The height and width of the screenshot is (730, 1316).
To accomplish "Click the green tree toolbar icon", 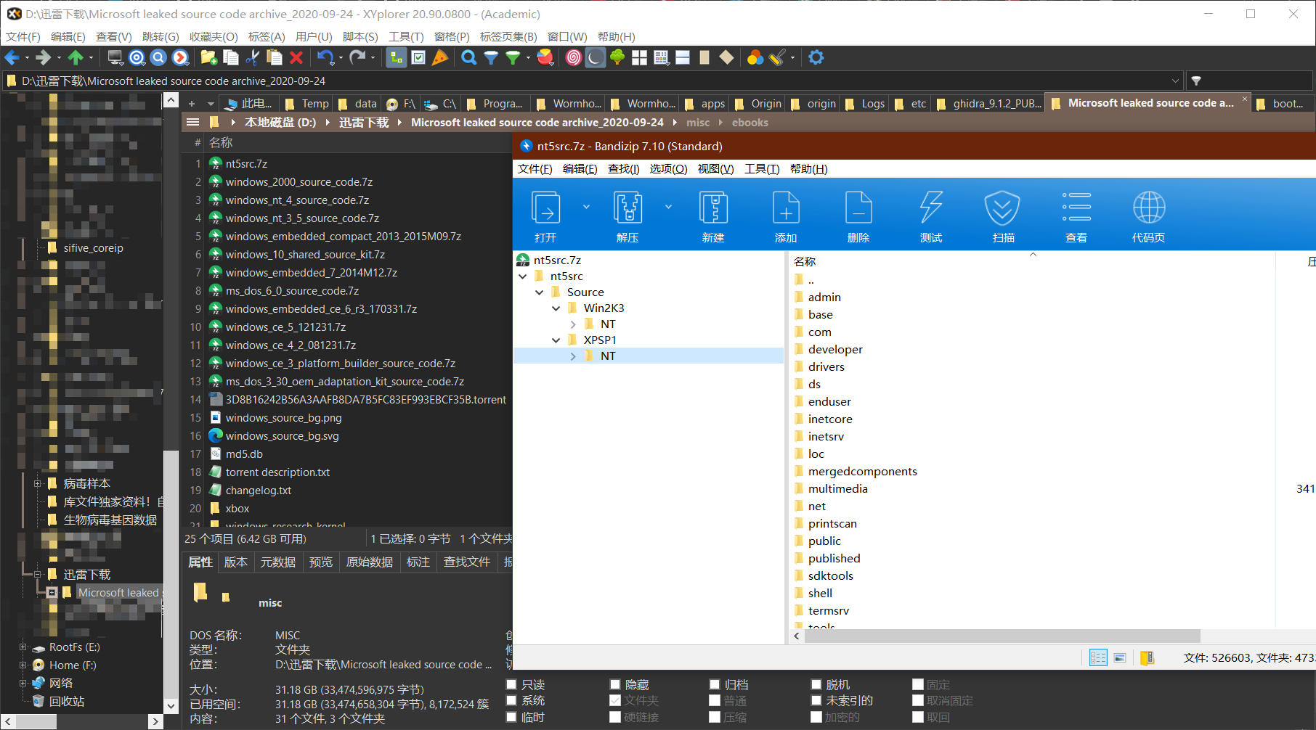I will 617,57.
